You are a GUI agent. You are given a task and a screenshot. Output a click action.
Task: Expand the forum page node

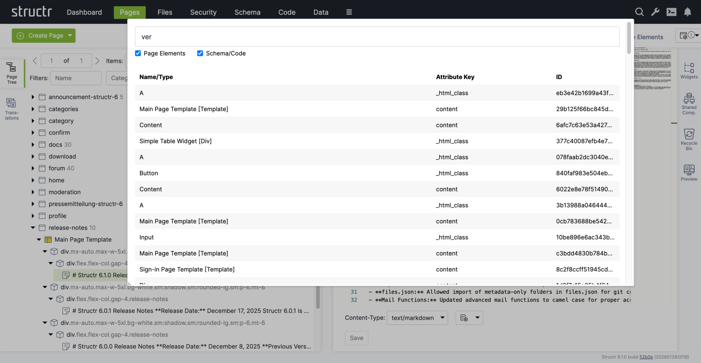[33, 168]
